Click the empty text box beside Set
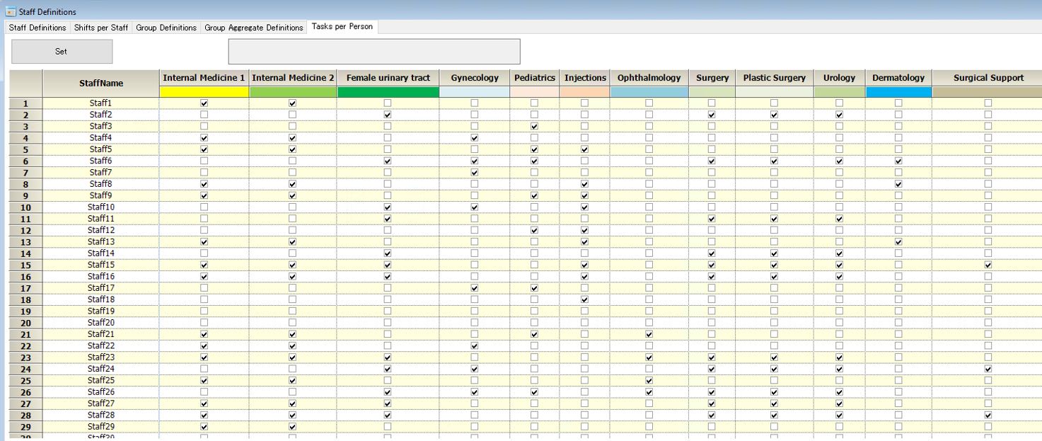Viewport: 1042px width, 441px height. (x=374, y=52)
